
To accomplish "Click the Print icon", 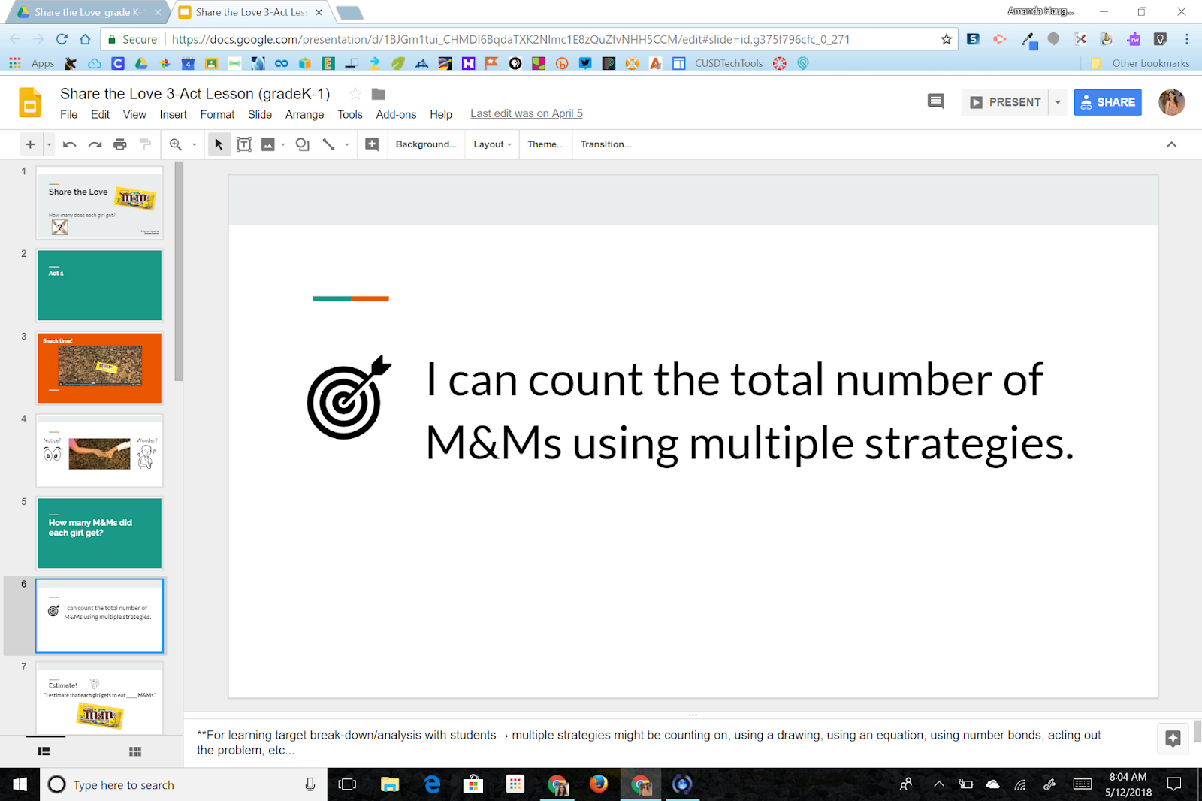I will (120, 144).
